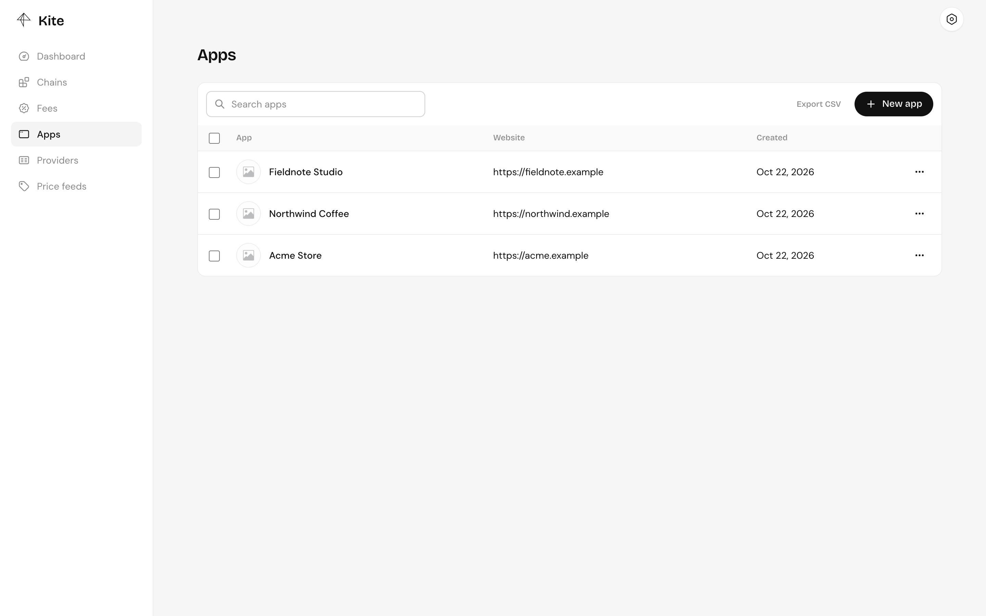This screenshot has width=986, height=616.
Task: Click the Dashboard gauge icon in sidebar
Action: click(x=24, y=56)
